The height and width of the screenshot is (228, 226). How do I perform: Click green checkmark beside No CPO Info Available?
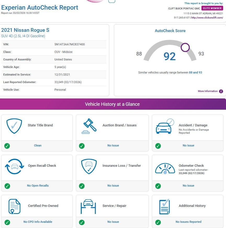point(7,222)
